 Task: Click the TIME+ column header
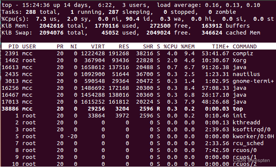pyautogui.click(x=220, y=46)
